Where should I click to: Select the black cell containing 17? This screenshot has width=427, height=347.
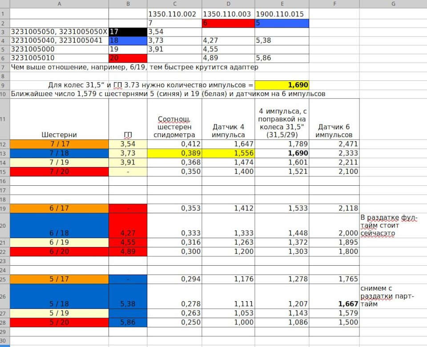128,32
